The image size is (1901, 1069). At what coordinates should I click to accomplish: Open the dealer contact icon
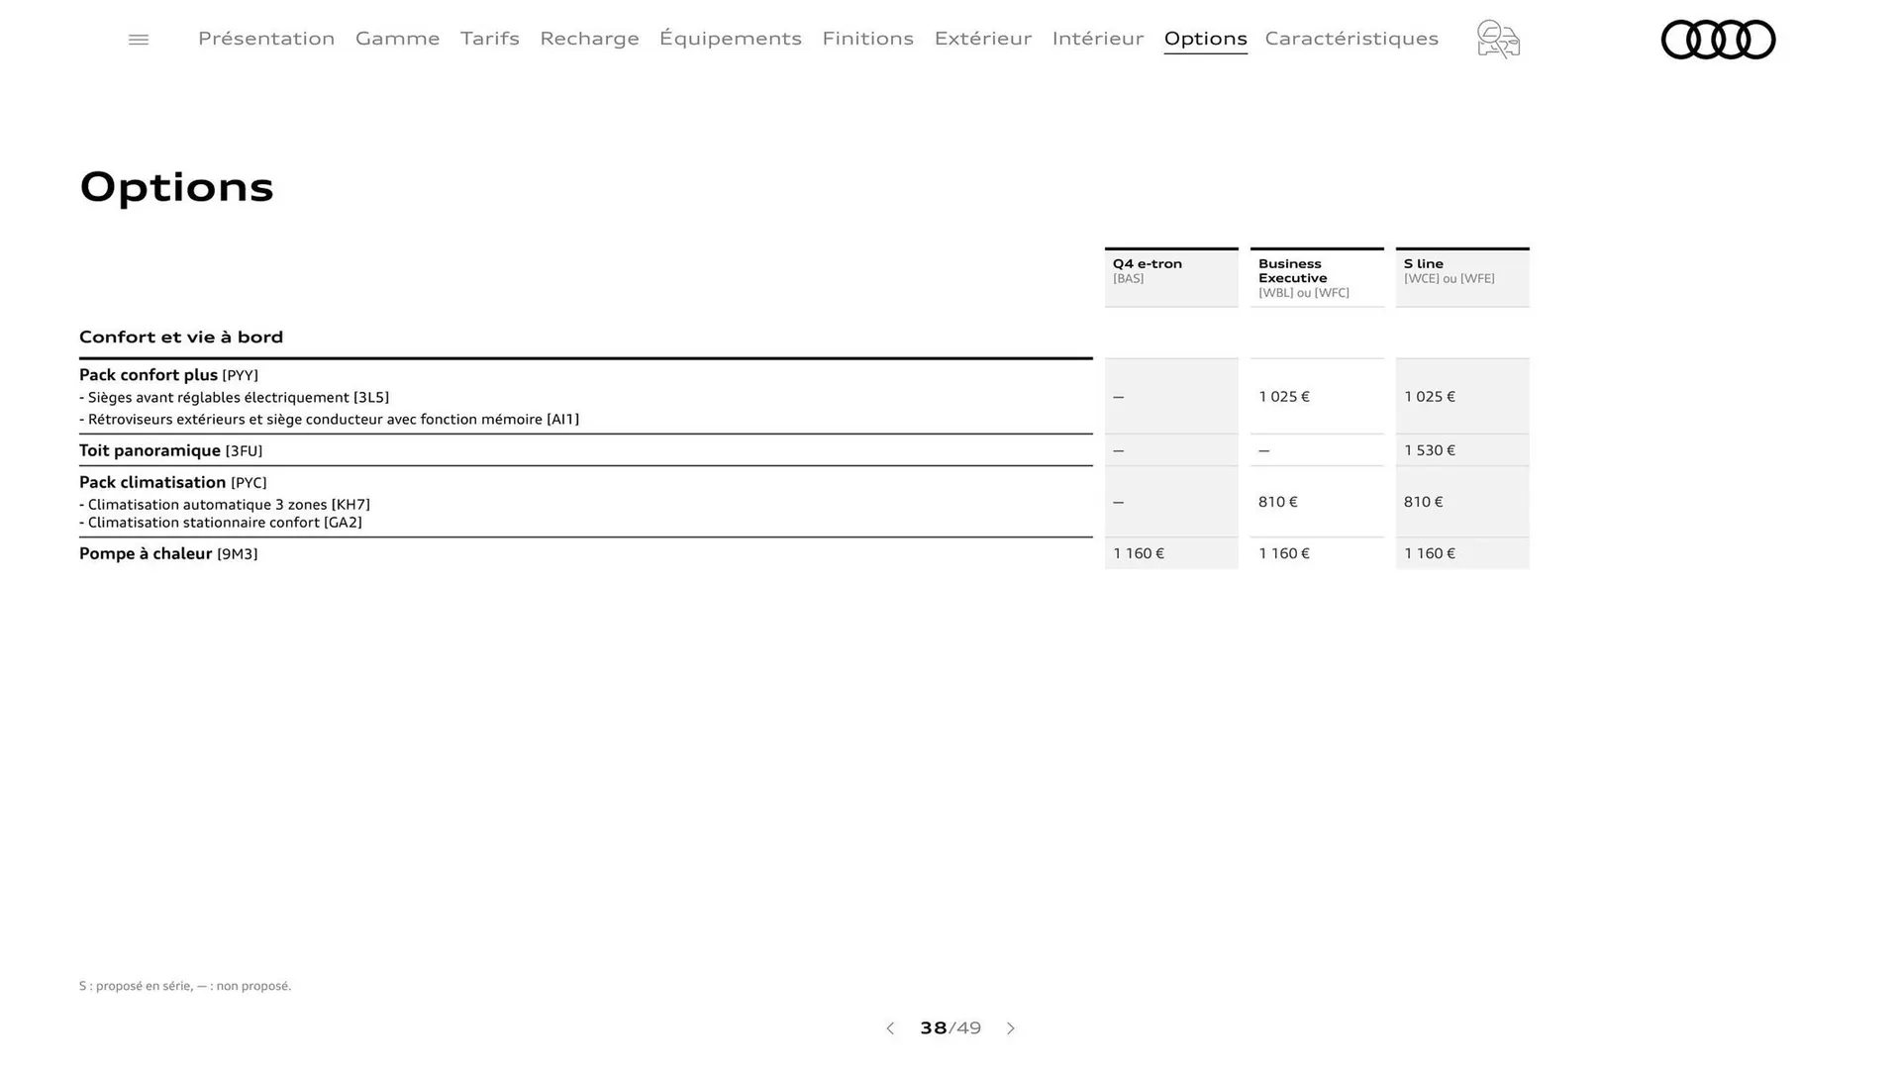coord(1497,40)
